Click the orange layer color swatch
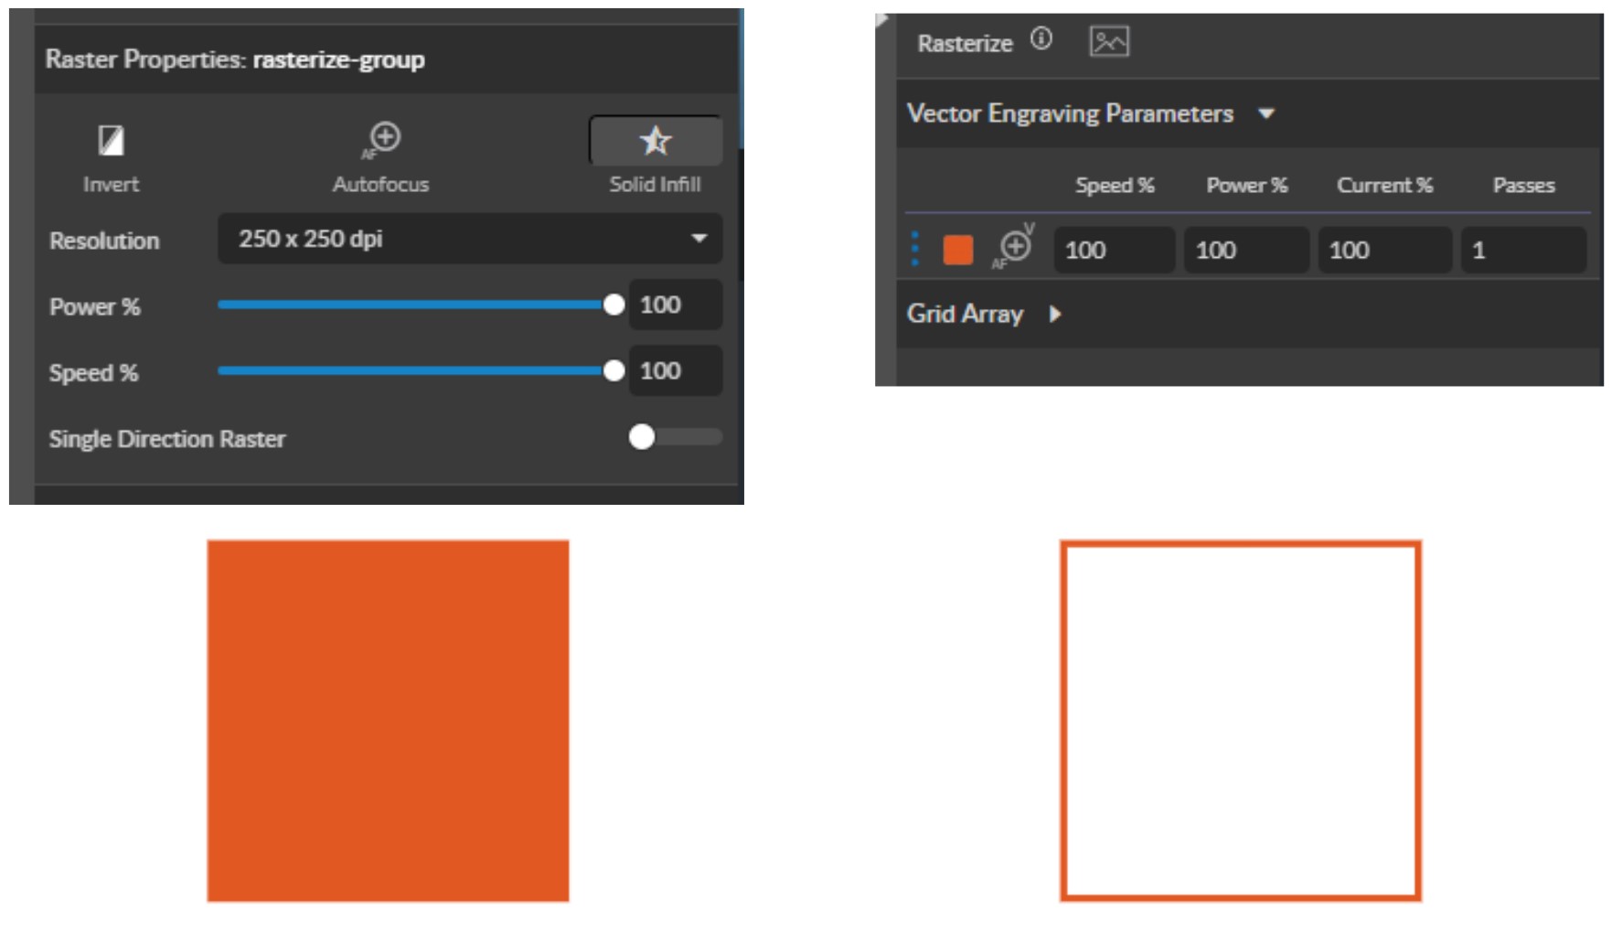Image resolution: width=1612 pixels, height=941 pixels. click(x=957, y=250)
